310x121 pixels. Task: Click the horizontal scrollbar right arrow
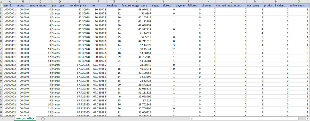coord(307,119)
